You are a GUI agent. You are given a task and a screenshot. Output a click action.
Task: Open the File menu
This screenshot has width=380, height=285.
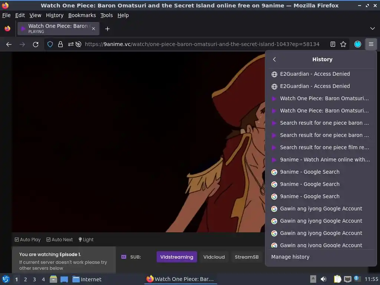pos(6,15)
